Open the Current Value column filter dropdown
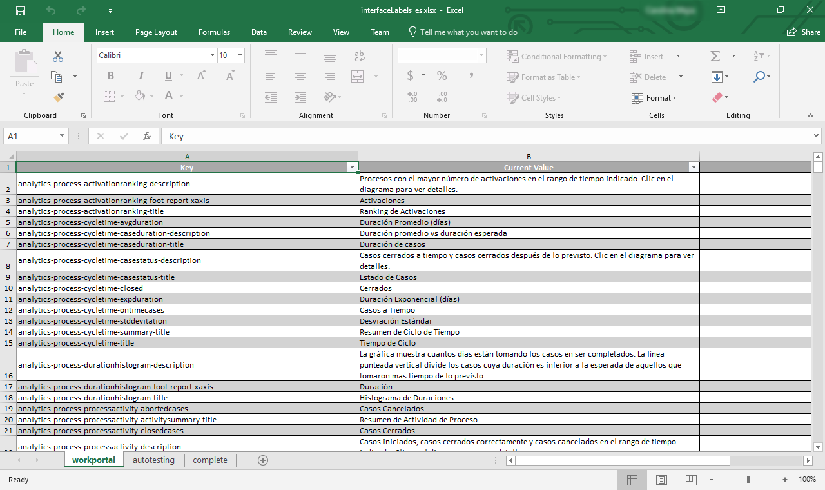 click(694, 168)
